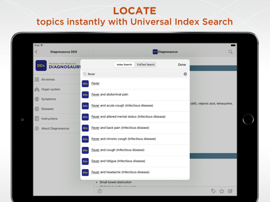The image size is (270, 202).
Task: Click the search field containing fever
Action: coord(135,74)
